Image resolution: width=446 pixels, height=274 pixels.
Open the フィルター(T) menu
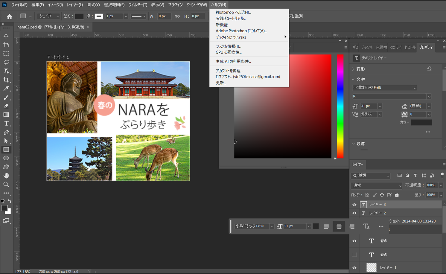[x=138, y=5]
